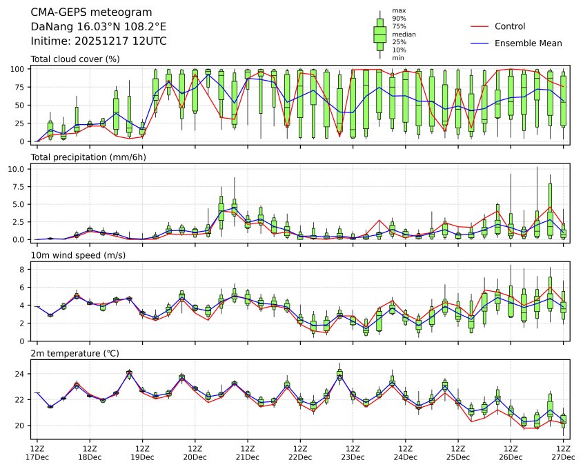Viewport: 583px width, 469px height.
Task: Click the 12Z 17Dec time axis label
Action: point(37,452)
